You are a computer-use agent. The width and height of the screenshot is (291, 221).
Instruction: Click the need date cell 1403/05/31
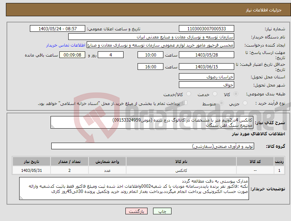pyautogui.click(x=31, y=170)
